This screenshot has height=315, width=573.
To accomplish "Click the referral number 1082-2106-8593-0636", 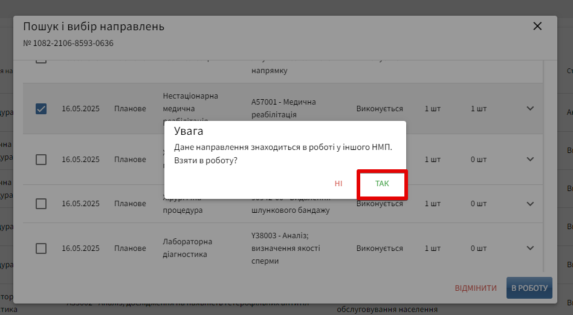I will click(68, 44).
